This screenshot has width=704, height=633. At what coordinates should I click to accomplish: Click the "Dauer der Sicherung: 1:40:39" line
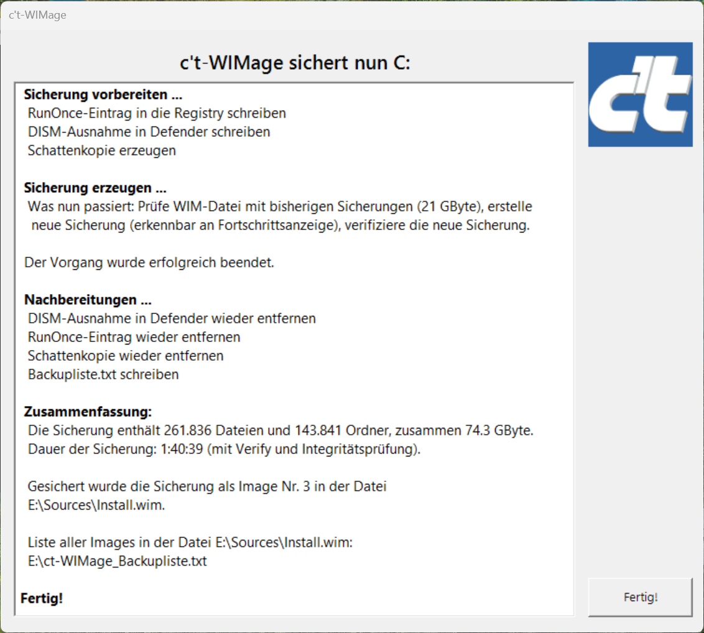(224, 449)
